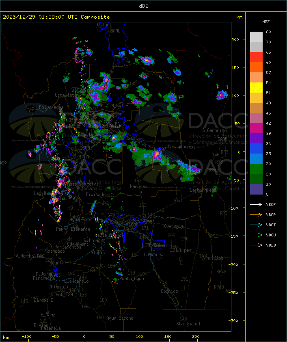287x342 pixels.
Task: Click the Desaguadero place label
Action: click(181, 147)
